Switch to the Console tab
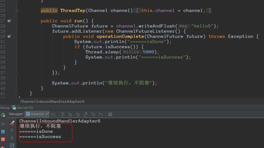This screenshot has height=148, width=264. click(x=37, y=114)
